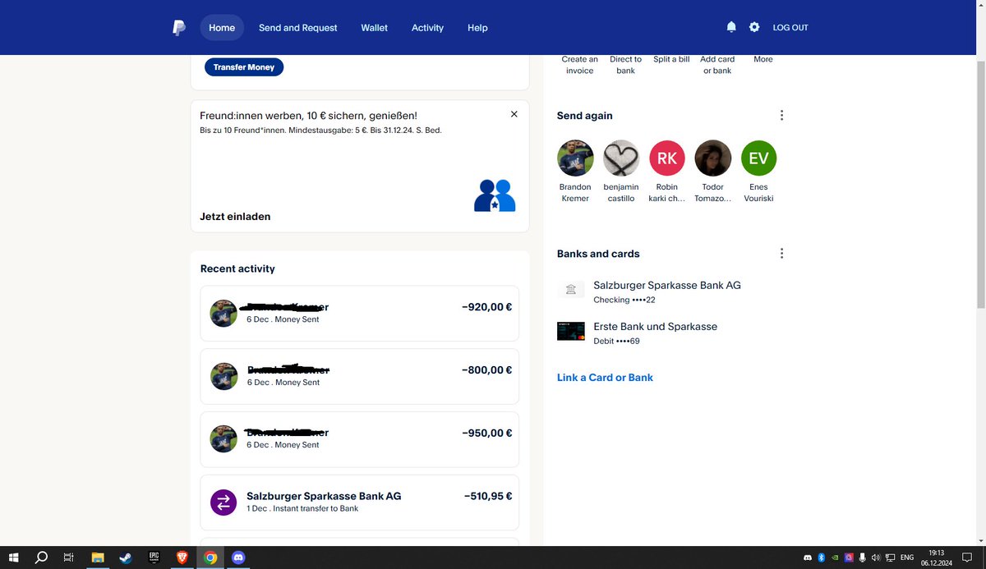Click the bank building icon for Salzburger Sparkasse
Screen dimensions: 986x569
pos(571,290)
